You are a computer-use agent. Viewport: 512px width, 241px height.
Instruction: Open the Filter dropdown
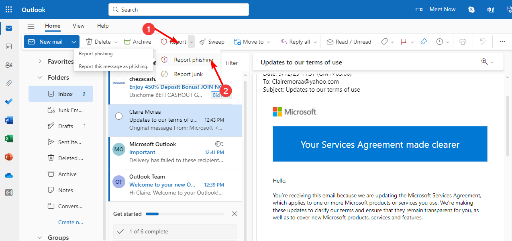coord(232,63)
